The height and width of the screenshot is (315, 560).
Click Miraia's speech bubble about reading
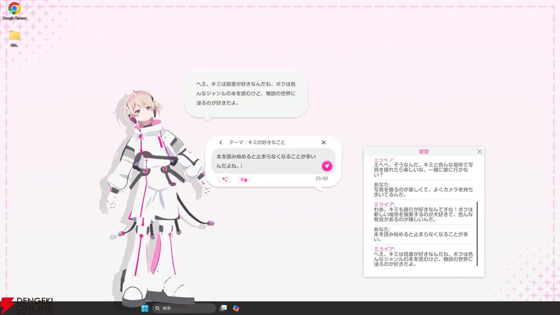[x=246, y=93]
